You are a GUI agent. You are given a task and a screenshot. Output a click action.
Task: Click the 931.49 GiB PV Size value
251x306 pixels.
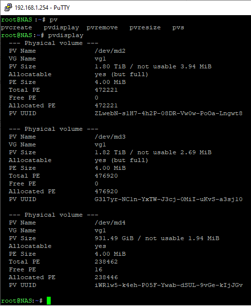tap(114, 238)
